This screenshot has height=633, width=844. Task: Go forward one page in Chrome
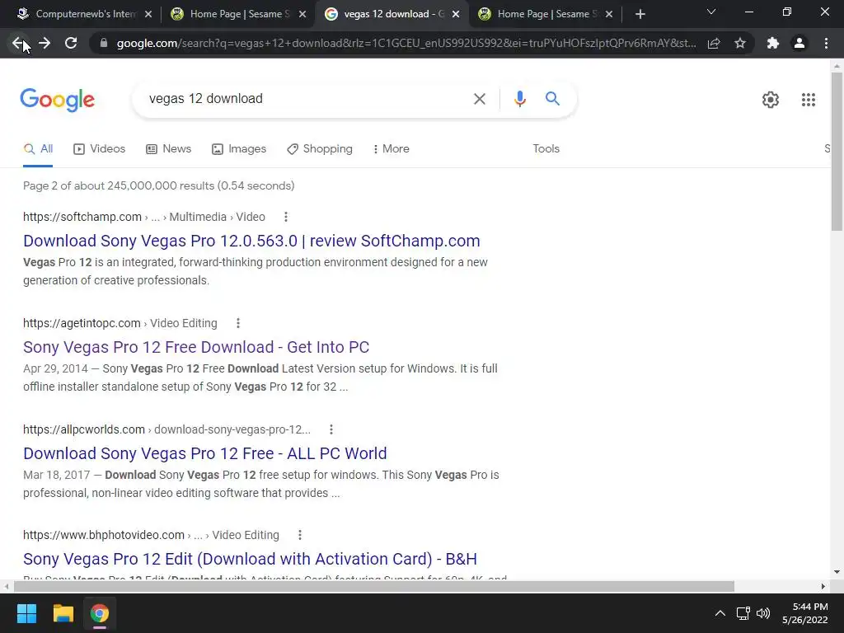(45, 43)
